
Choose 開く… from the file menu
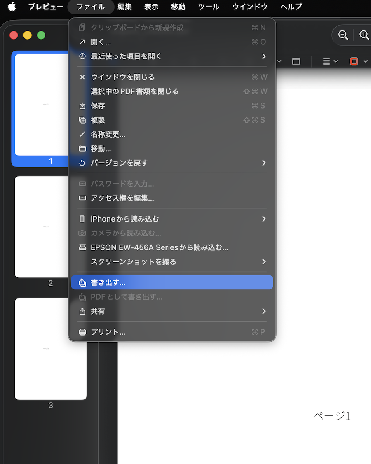tap(172, 42)
